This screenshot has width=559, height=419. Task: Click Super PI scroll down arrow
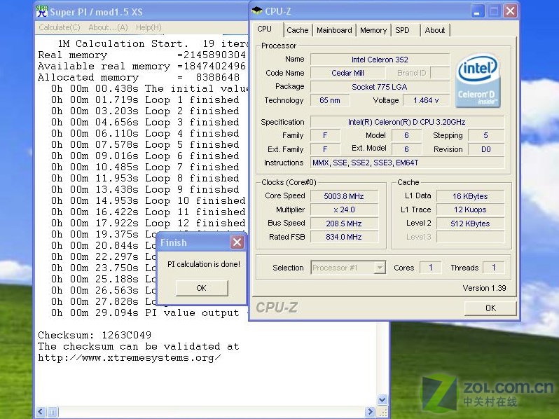(382, 400)
